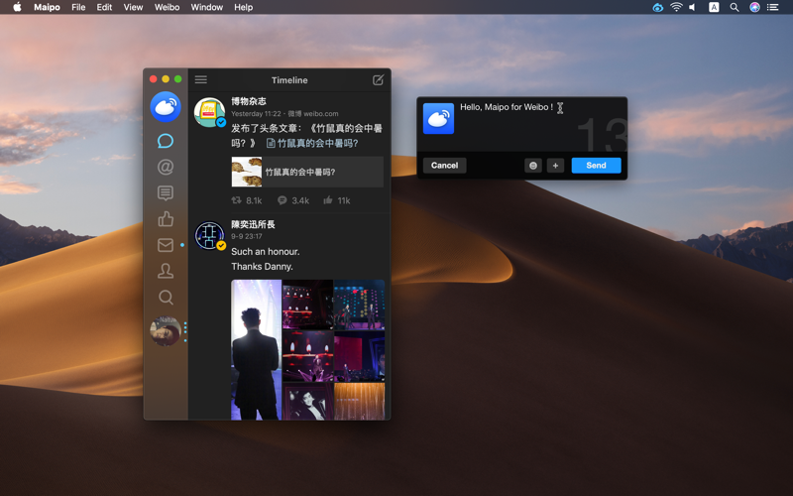Click the 'Such an honour.' post text
The image size is (793, 496).
click(266, 252)
